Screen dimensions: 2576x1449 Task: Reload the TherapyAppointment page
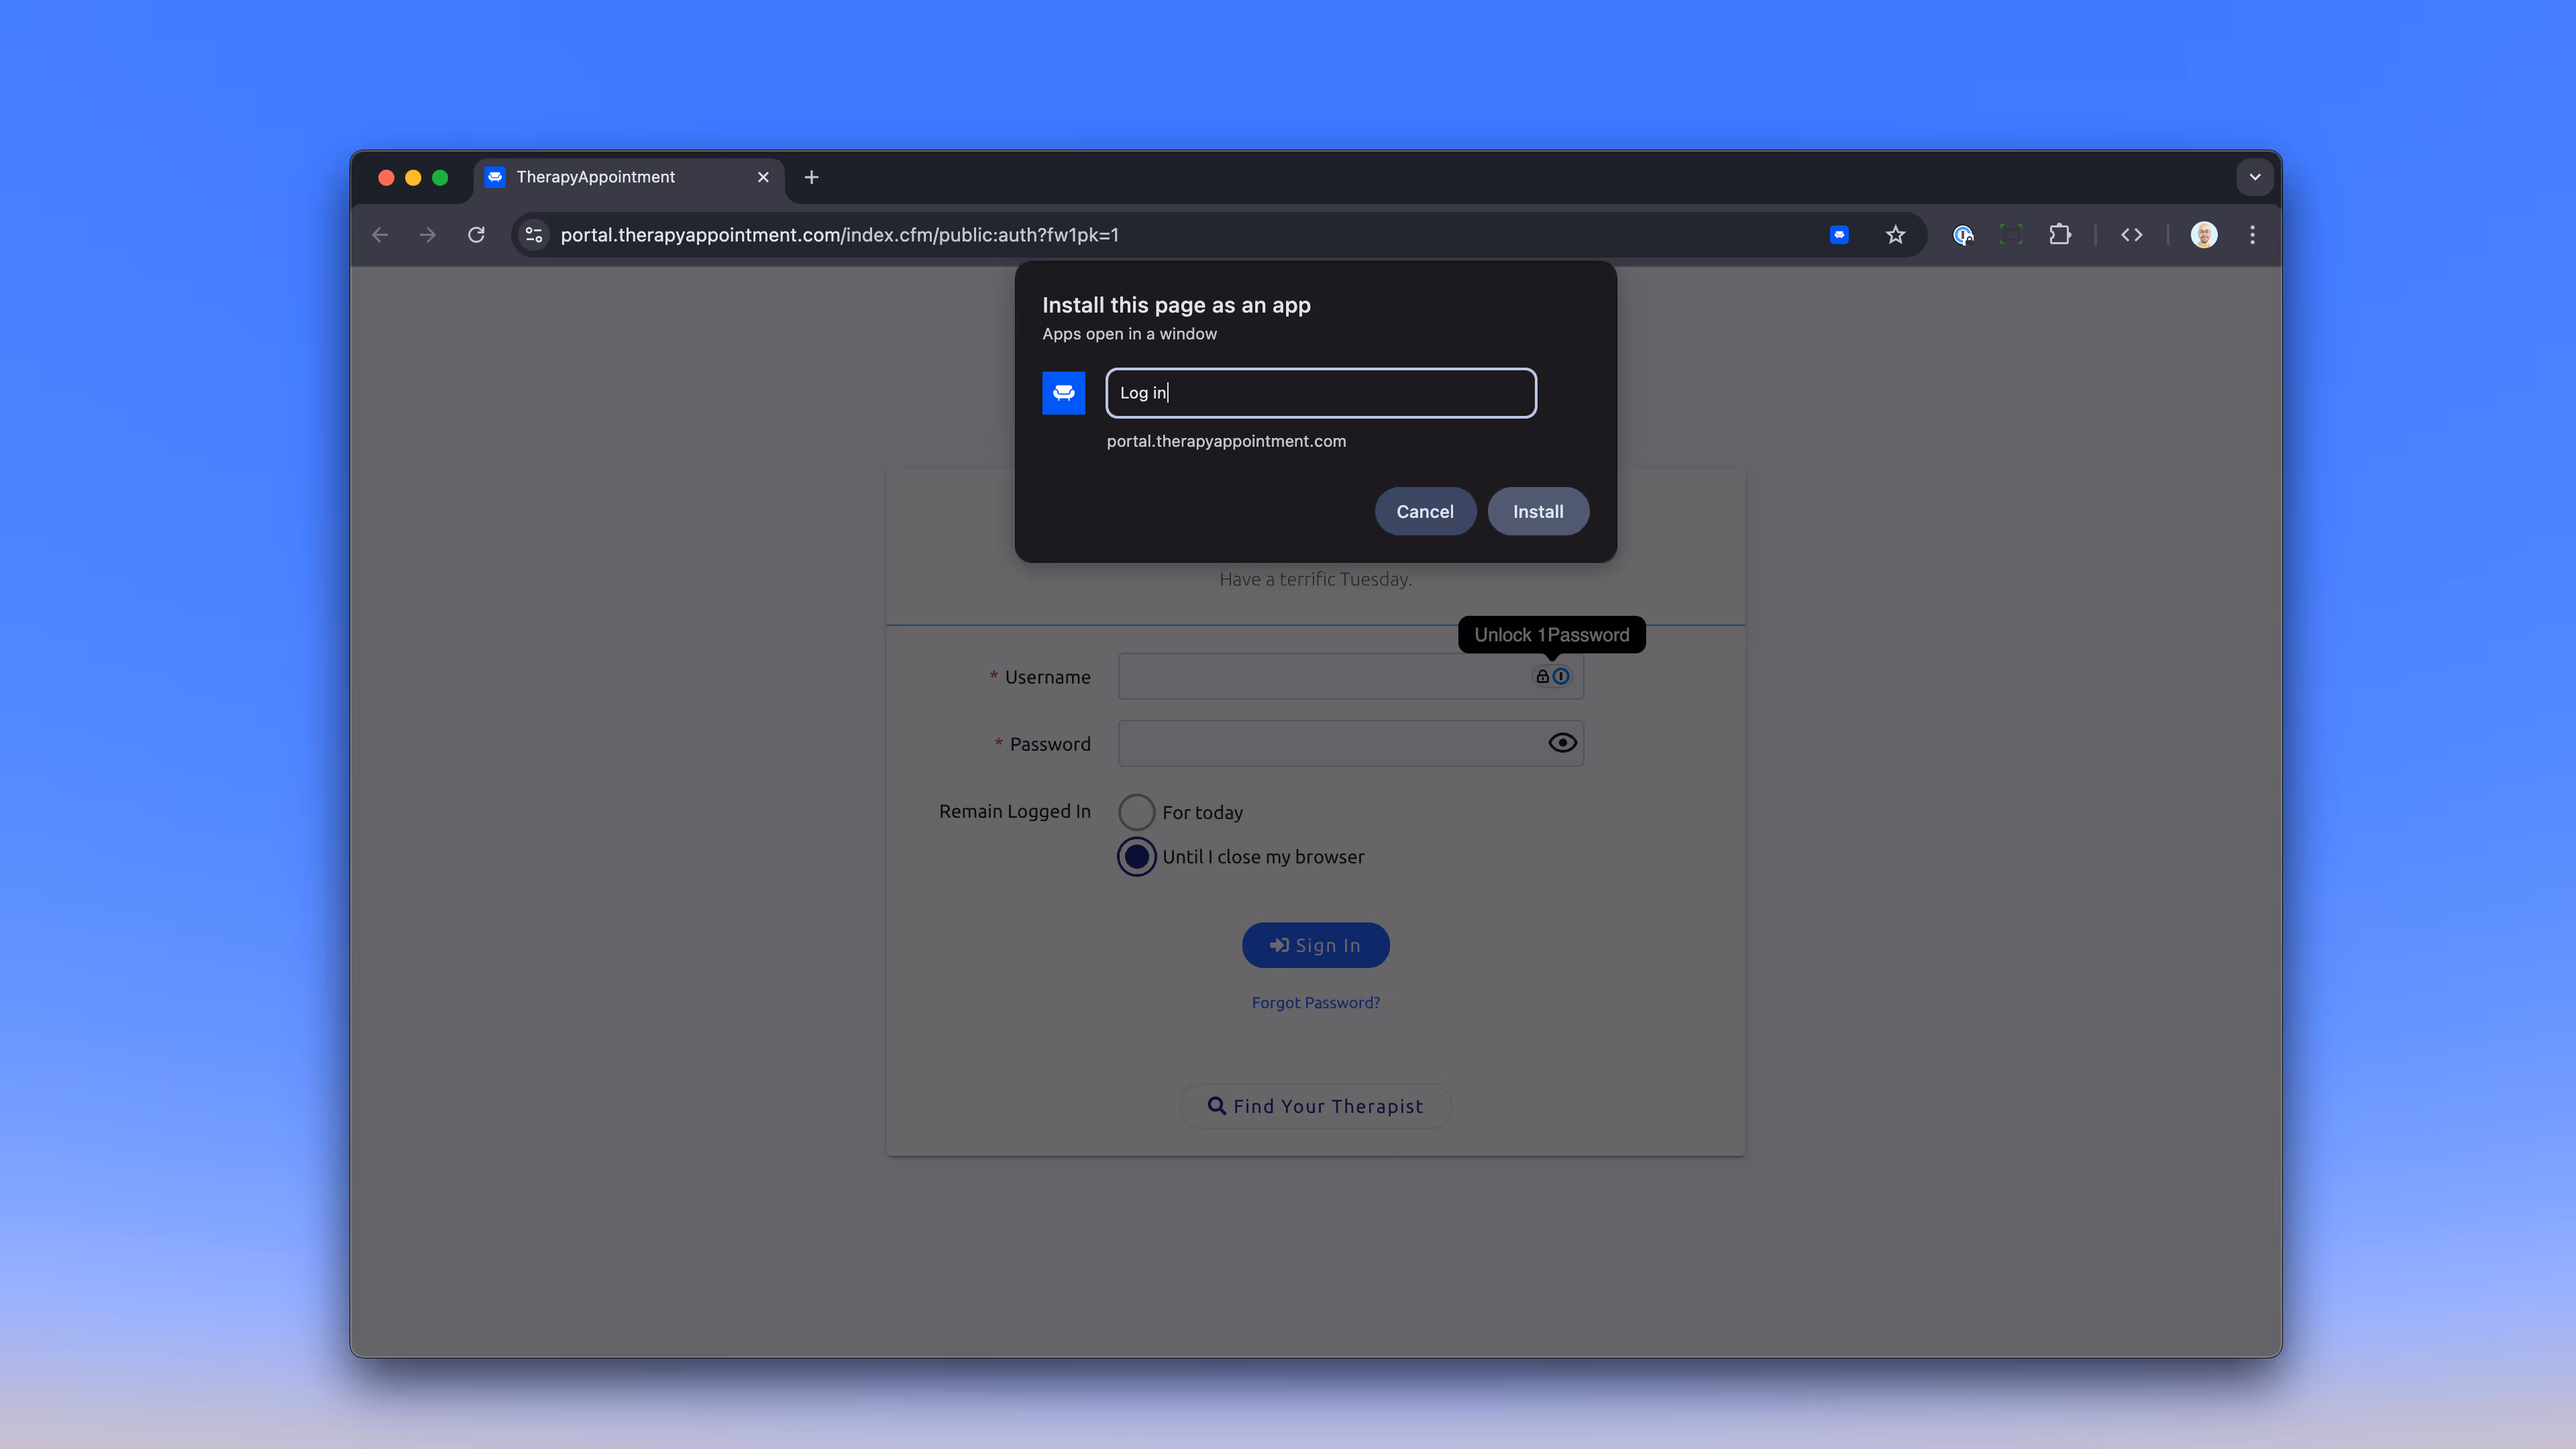(477, 235)
